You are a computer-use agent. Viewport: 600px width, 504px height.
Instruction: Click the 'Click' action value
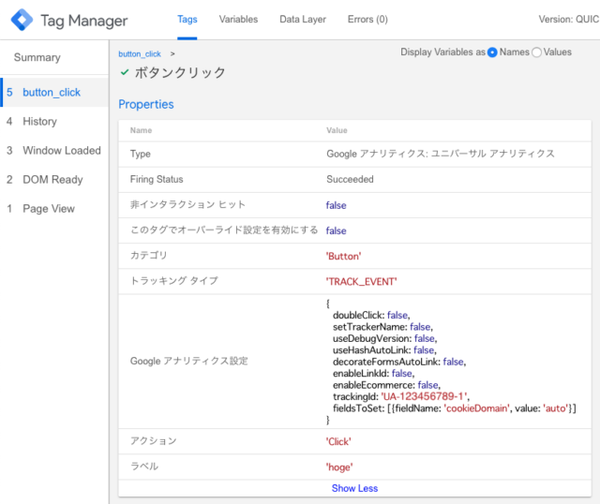click(338, 441)
